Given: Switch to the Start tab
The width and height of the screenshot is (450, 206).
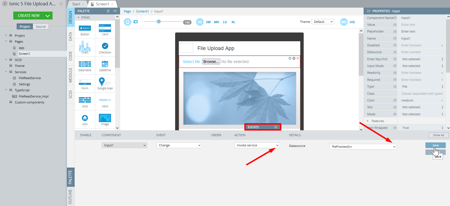Looking at the screenshot, I should (x=76, y=4).
